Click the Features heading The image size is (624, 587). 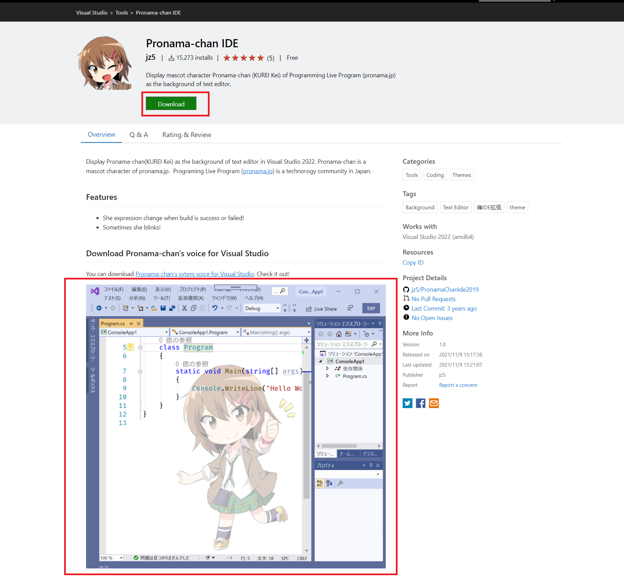(x=102, y=197)
